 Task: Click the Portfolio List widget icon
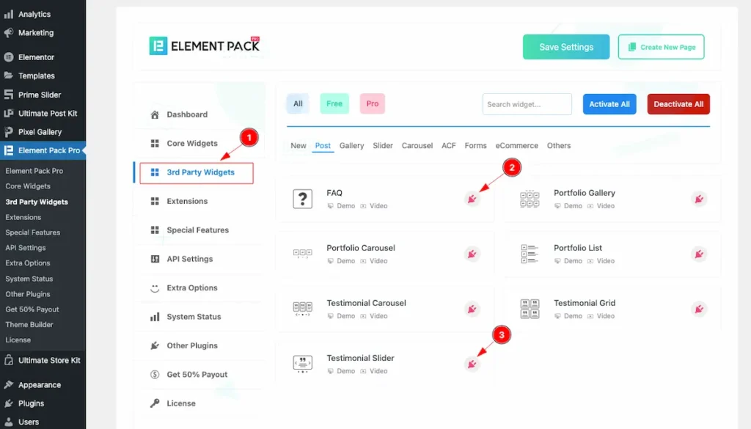coord(530,254)
